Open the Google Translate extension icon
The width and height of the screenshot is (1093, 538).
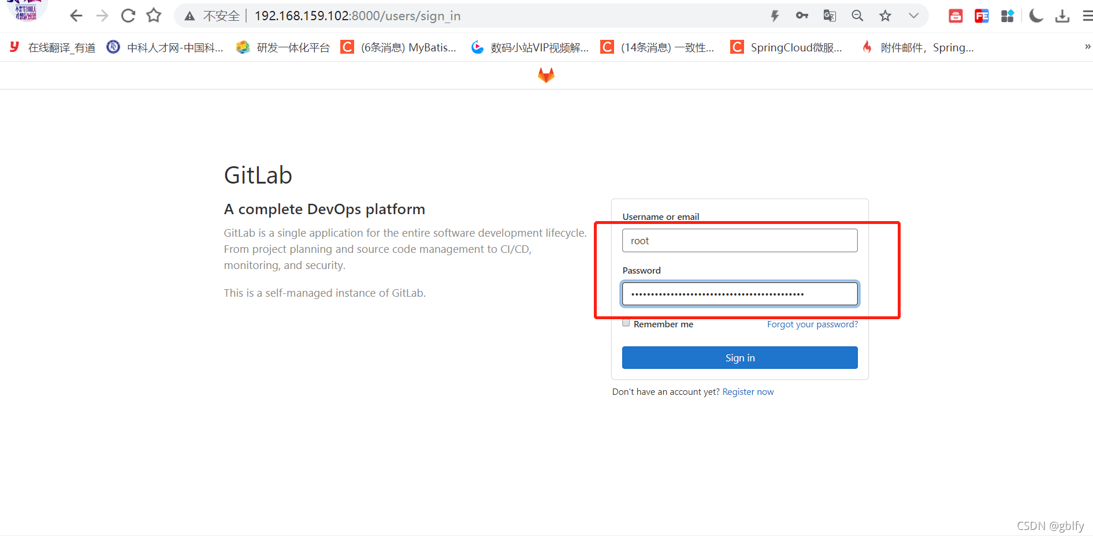point(830,16)
